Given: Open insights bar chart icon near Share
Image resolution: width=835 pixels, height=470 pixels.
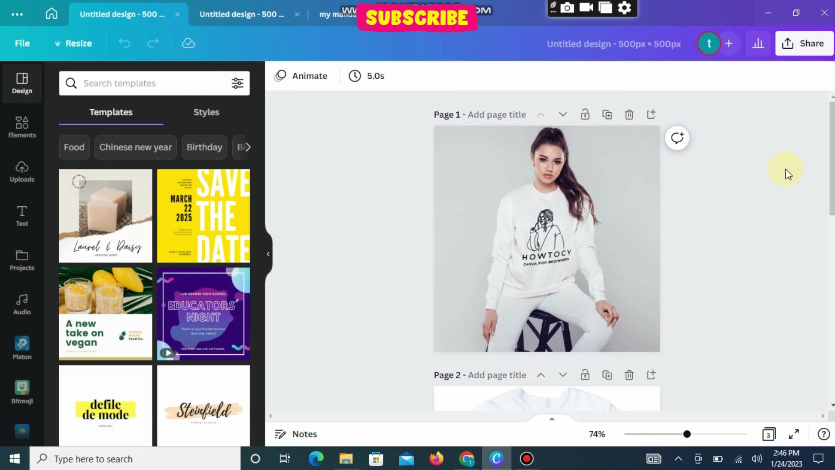Looking at the screenshot, I should pos(758,44).
